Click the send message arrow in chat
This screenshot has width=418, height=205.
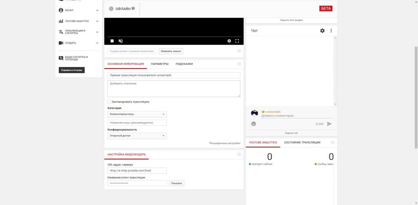(x=329, y=124)
